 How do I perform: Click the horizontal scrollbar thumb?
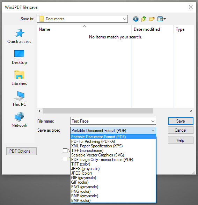click(x=98, y=111)
